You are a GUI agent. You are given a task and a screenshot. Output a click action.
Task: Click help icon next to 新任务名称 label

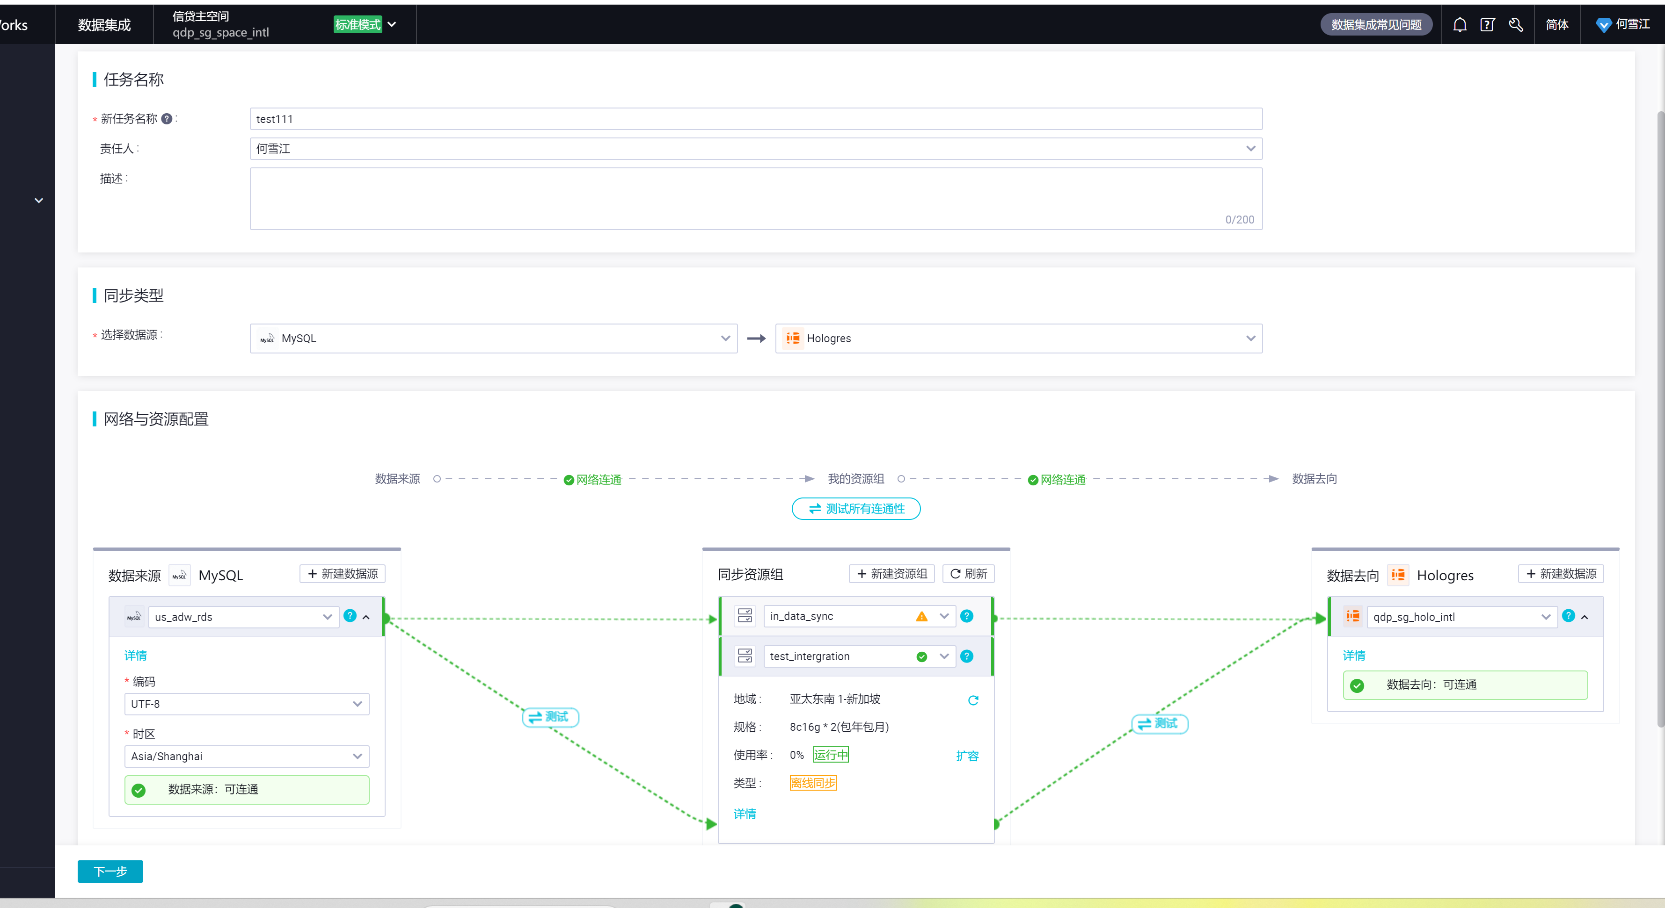click(167, 119)
